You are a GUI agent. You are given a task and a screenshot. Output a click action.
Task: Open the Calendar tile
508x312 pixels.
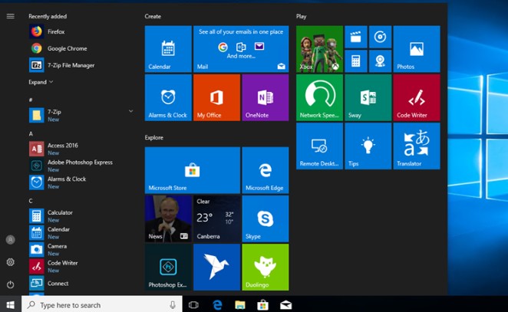point(168,49)
